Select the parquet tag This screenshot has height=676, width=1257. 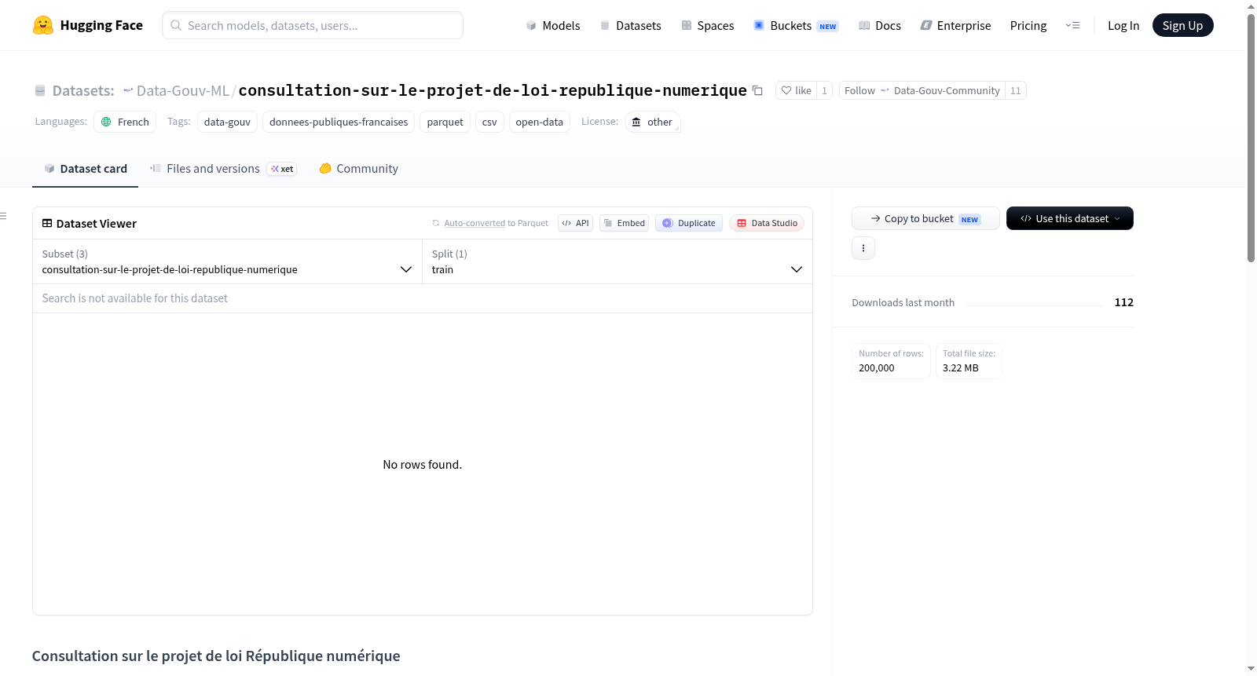click(x=445, y=122)
